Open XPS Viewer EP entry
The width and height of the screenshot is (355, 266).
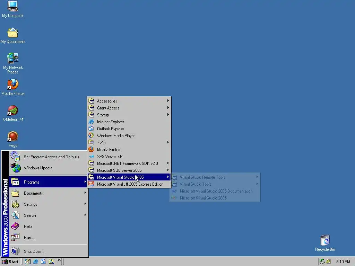pyautogui.click(x=129, y=157)
